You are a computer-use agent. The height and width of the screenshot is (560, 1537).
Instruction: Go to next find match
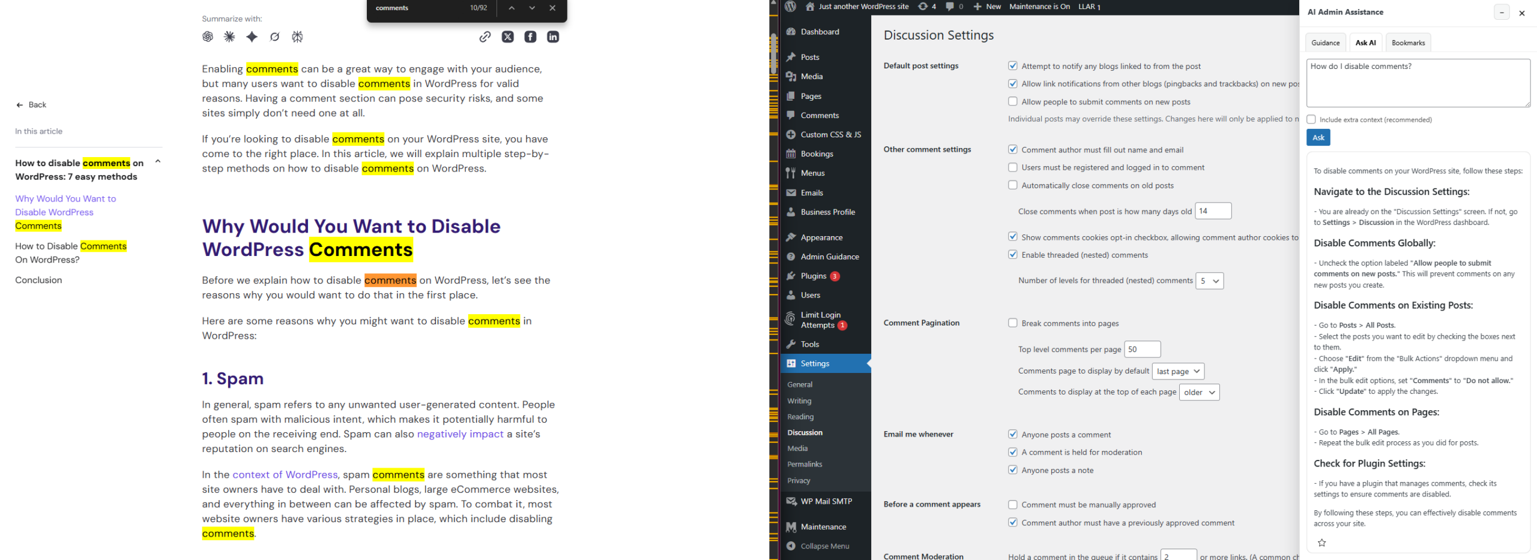[532, 8]
